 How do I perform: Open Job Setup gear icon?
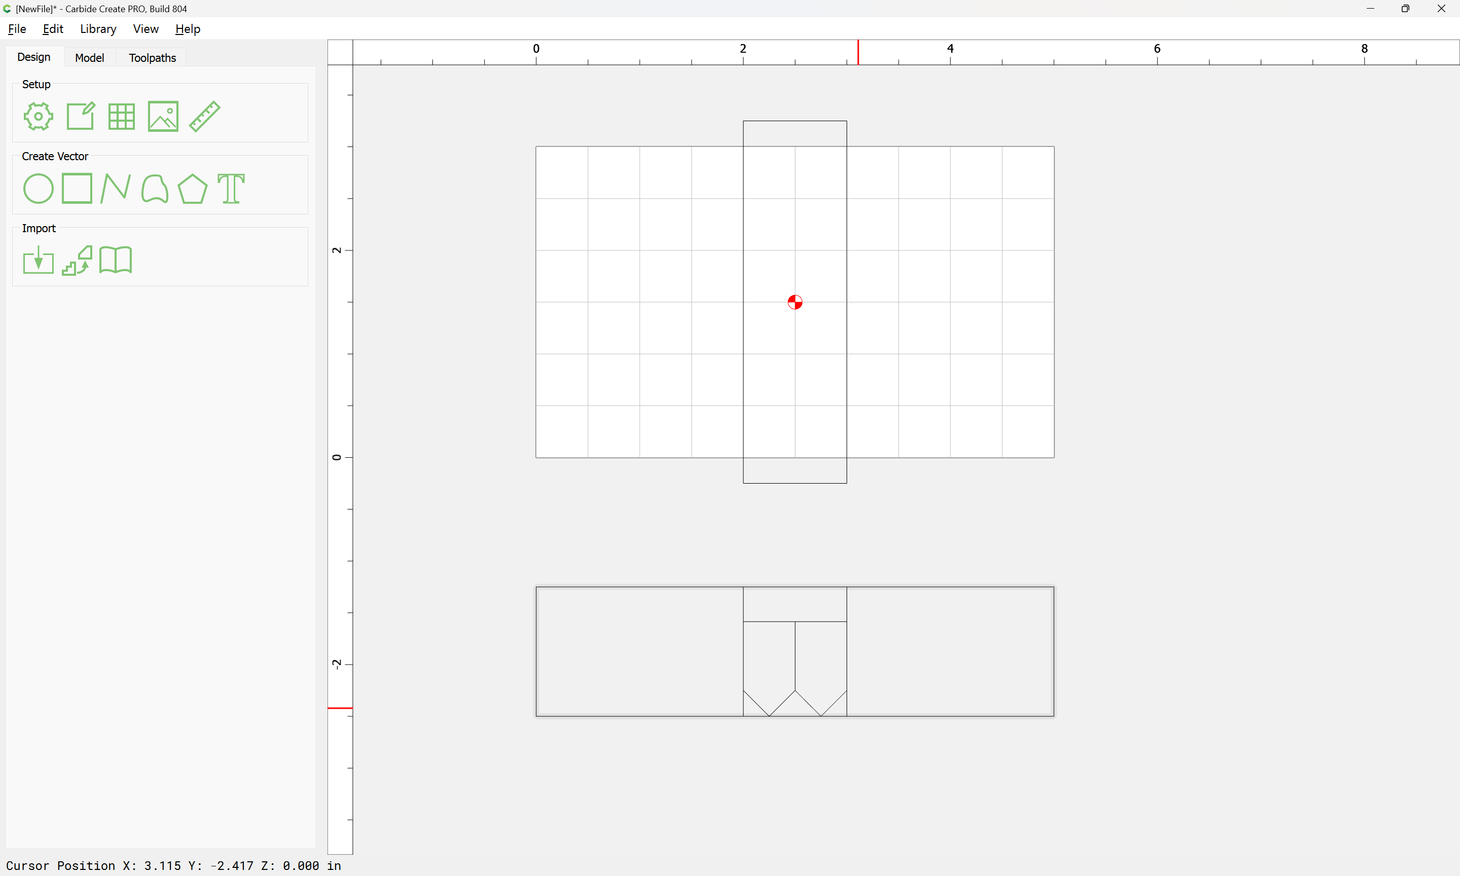click(x=39, y=116)
